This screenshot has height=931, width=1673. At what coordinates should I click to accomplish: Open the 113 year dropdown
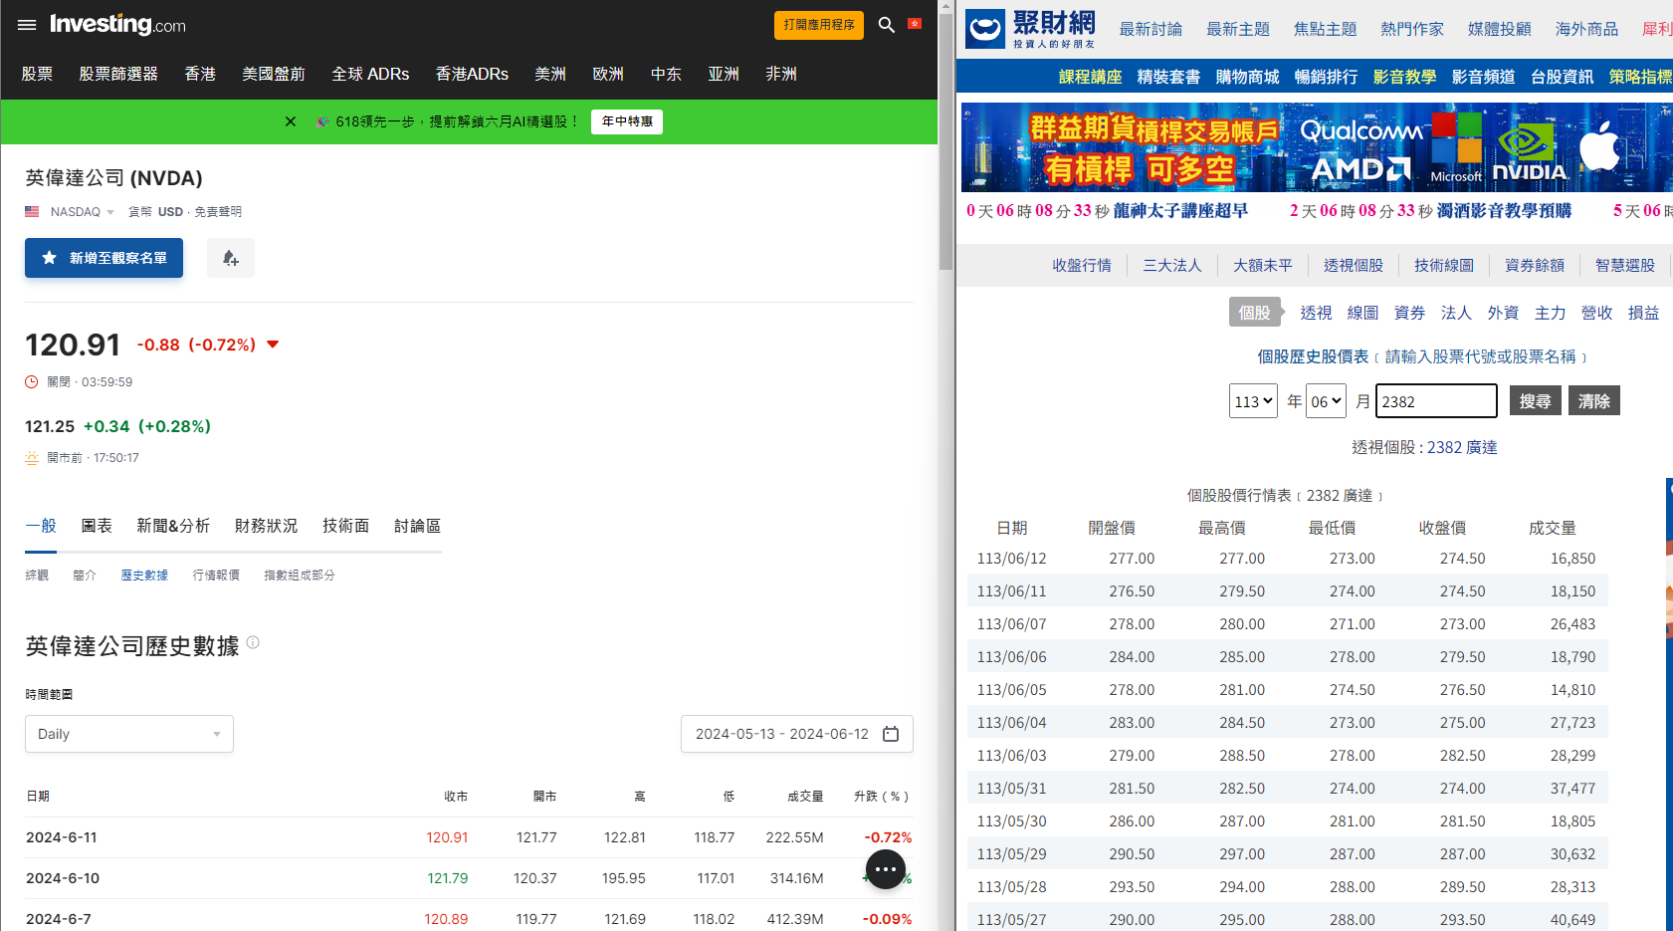click(1253, 401)
